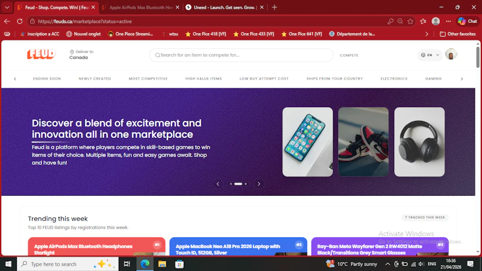The image size is (482, 271).
Task: Open inscription a ACC bookmark
Action: tap(40, 34)
